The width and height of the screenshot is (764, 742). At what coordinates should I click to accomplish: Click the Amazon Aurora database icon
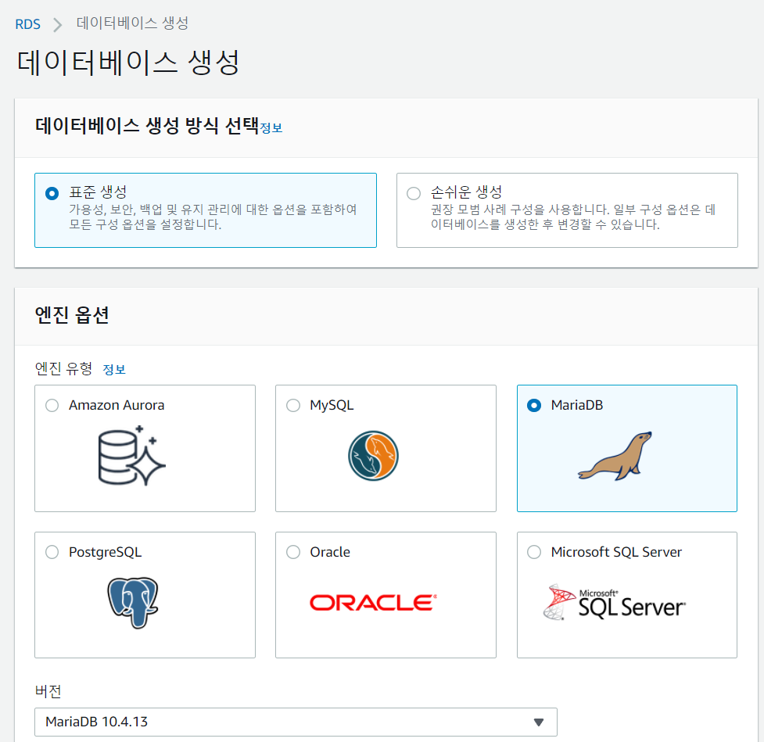tap(132, 456)
